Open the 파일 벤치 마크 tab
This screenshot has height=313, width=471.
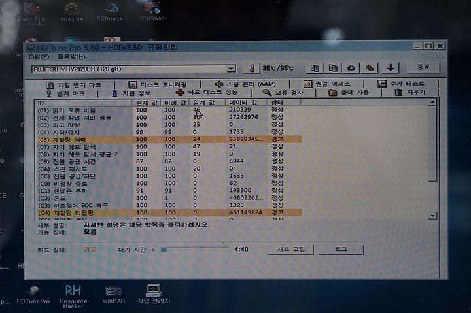73,85
